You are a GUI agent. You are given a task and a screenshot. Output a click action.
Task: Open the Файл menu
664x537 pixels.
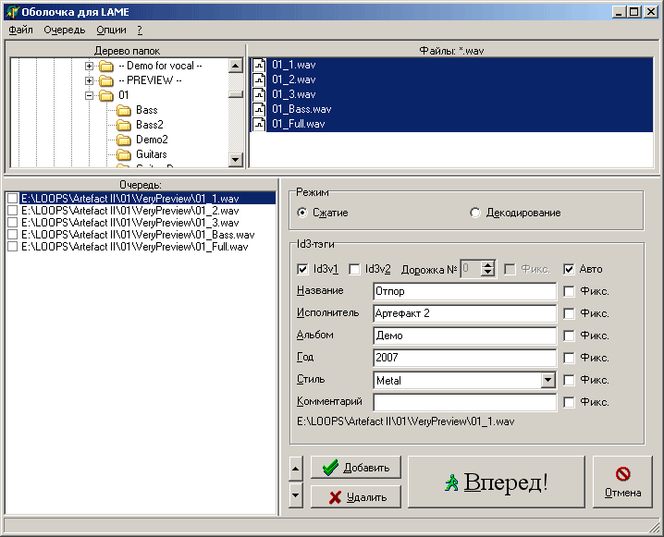pos(20,31)
